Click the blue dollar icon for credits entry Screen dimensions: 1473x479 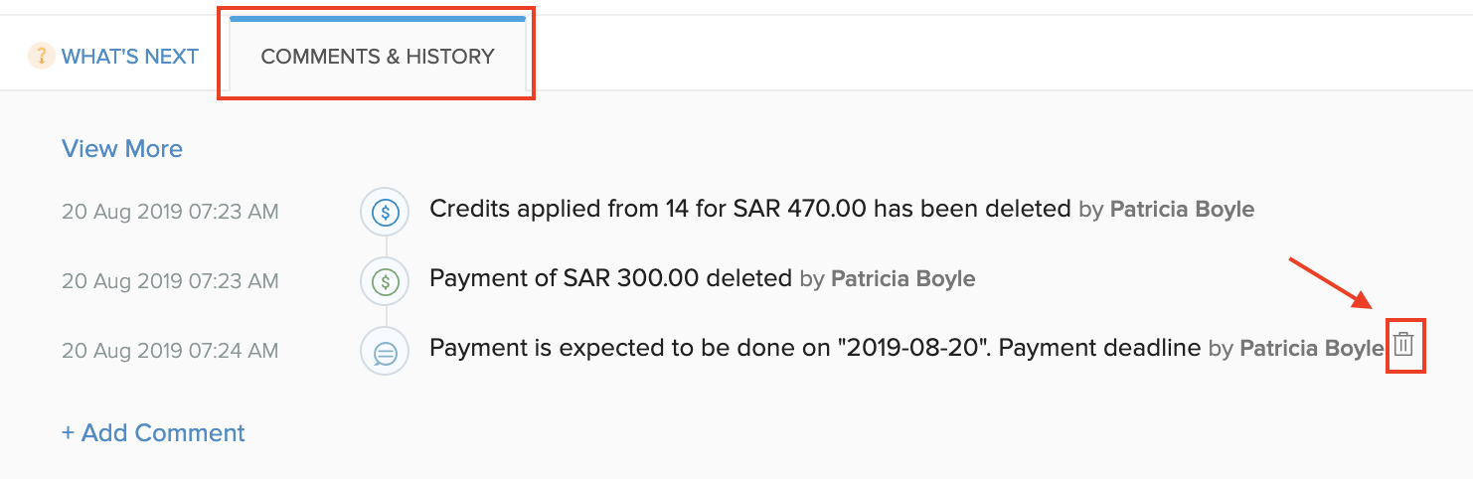coord(385,211)
